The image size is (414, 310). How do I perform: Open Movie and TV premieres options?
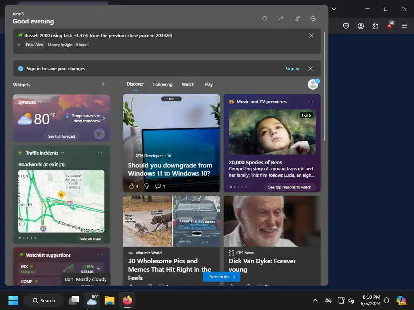click(x=311, y=102)
